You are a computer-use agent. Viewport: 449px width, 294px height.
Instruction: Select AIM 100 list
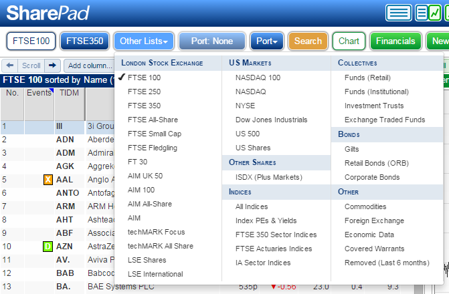click(x=141, y=190)
